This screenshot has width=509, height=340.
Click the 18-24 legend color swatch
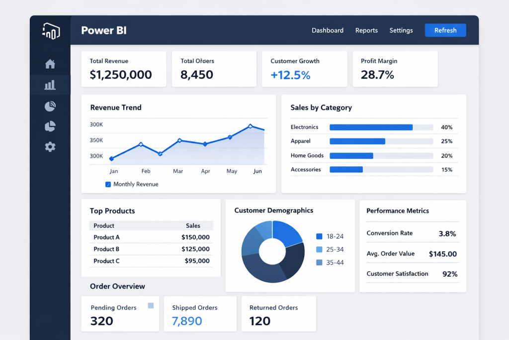(x=319, y=236)
